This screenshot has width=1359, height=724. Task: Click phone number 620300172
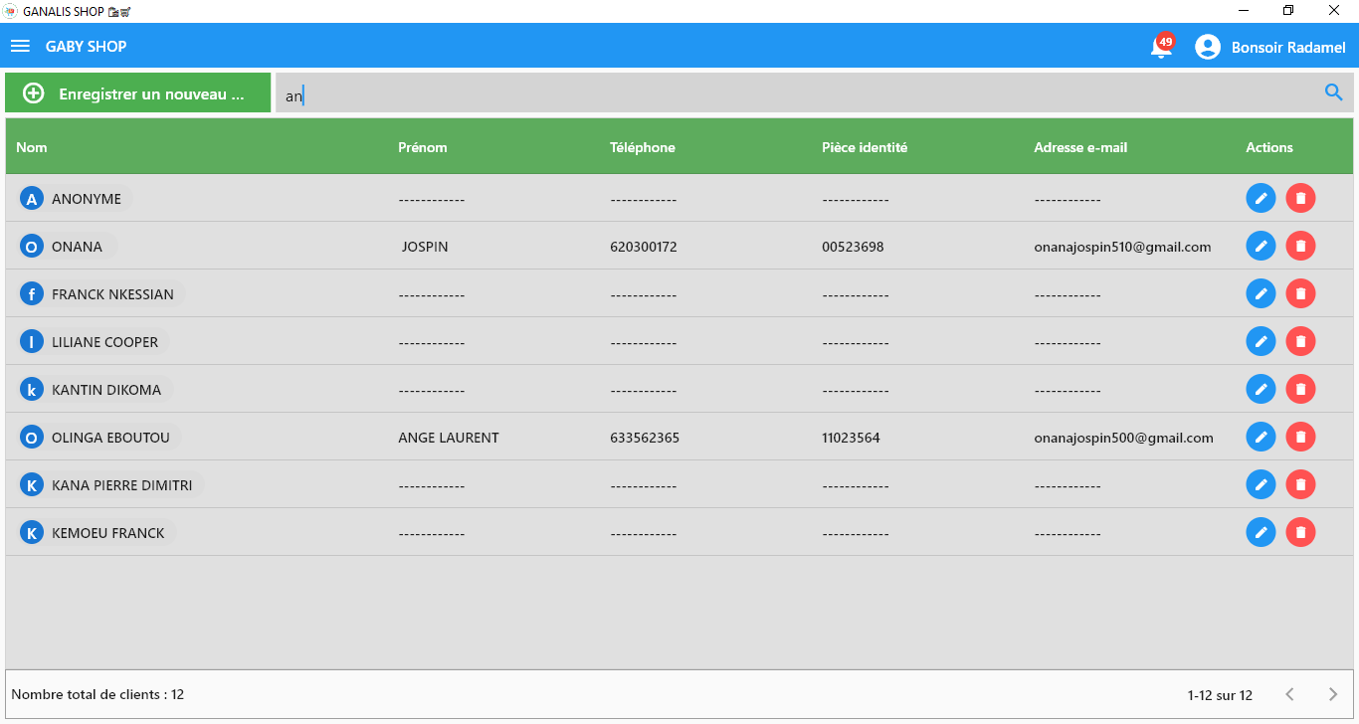click(644, 247)
